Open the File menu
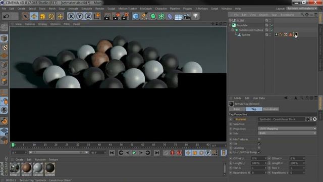 click(x=4, y=9)
